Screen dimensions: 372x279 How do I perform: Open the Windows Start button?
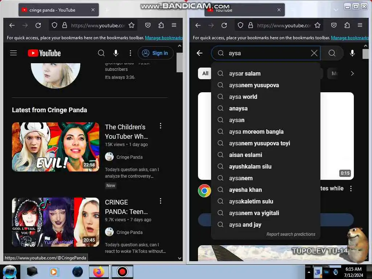pos(9,272)
